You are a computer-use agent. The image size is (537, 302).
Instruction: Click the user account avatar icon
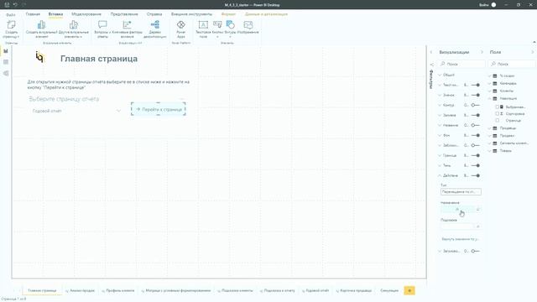493,5
